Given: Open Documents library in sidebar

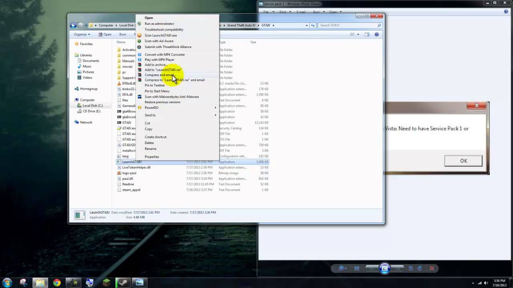Looking at the screenshot, I should coord(91,61).
